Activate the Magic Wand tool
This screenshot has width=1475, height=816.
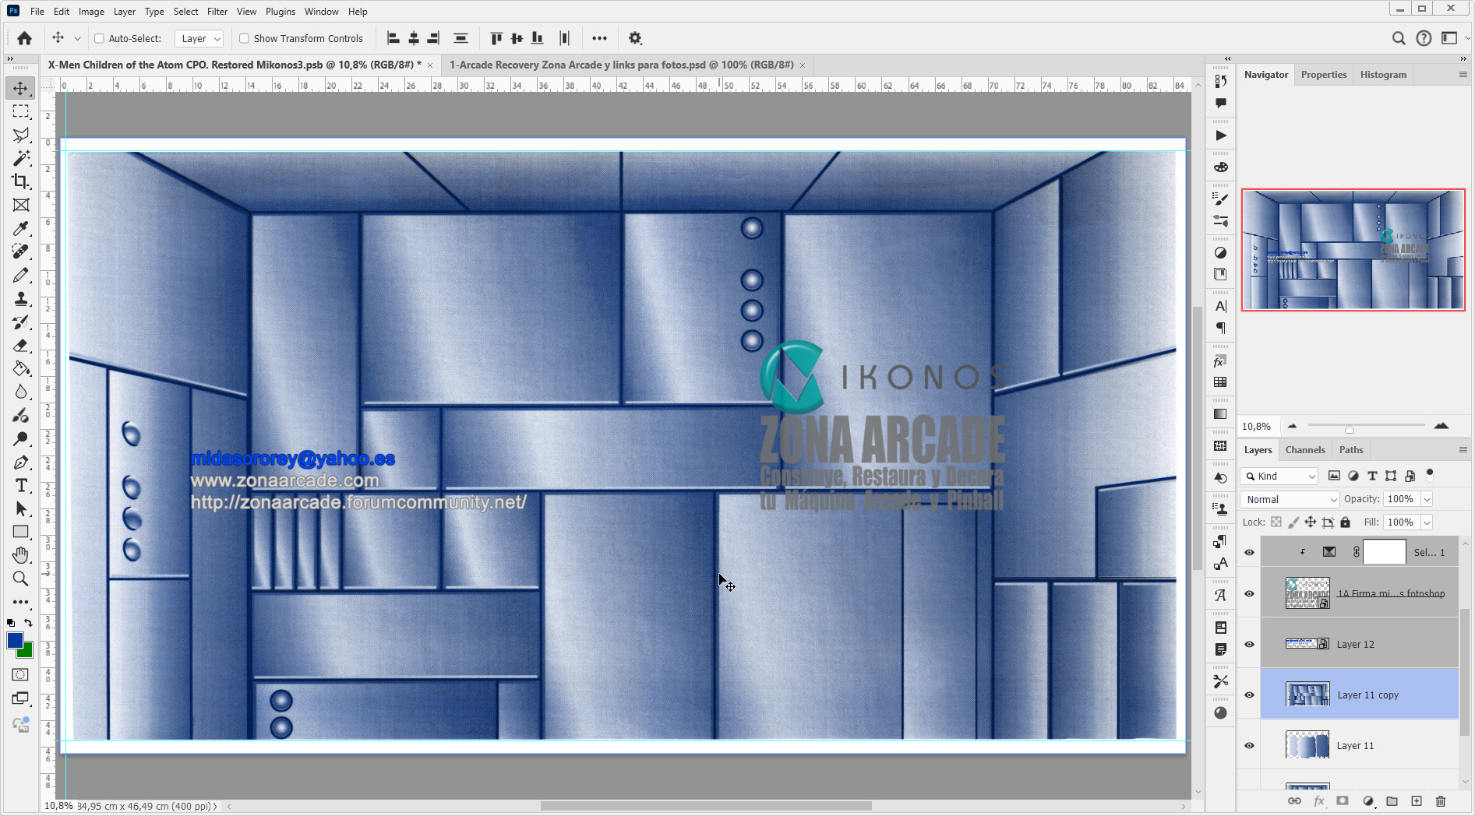click(x=20, y=158)
